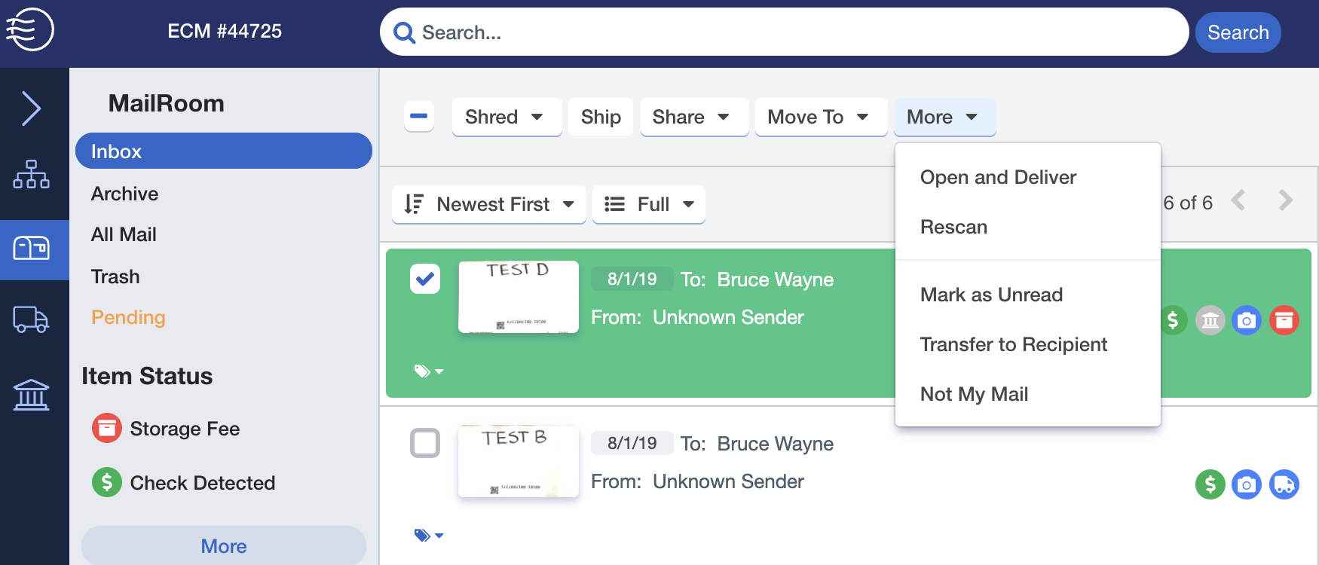Open the Shred dropdown
The height and width of the screenshot is (565, 1319).
[x=506, y=117]
